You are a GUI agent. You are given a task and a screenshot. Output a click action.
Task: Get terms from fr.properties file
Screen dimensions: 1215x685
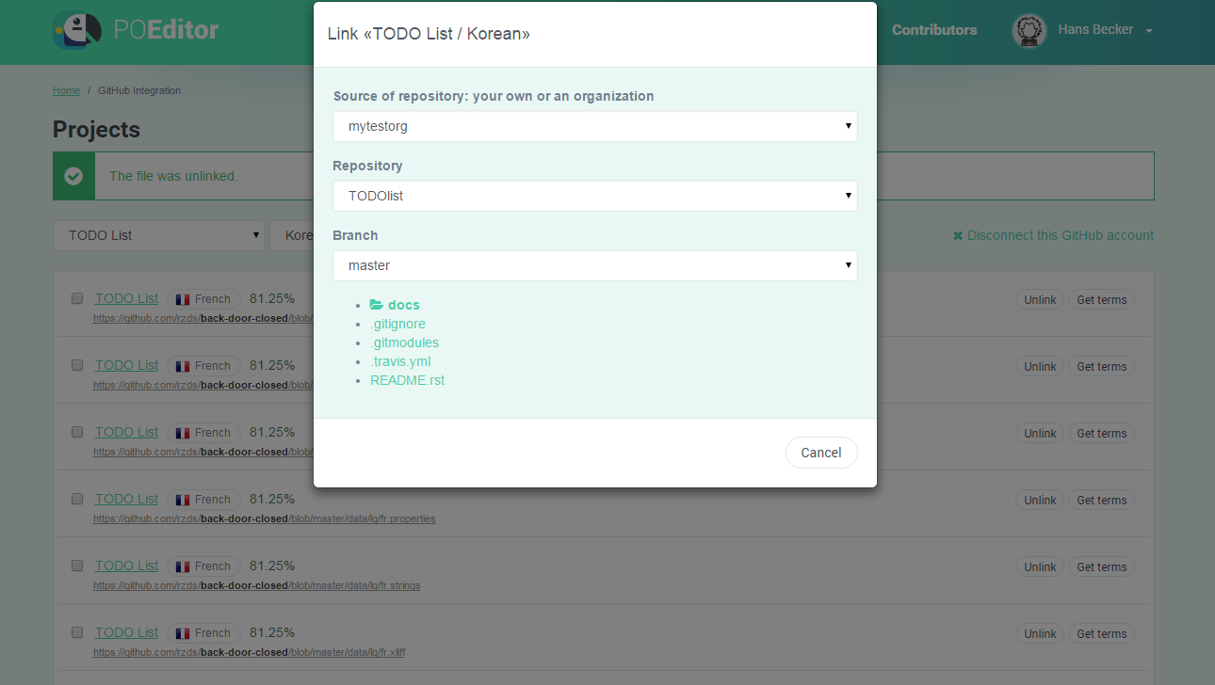(x=1101, y=500)
